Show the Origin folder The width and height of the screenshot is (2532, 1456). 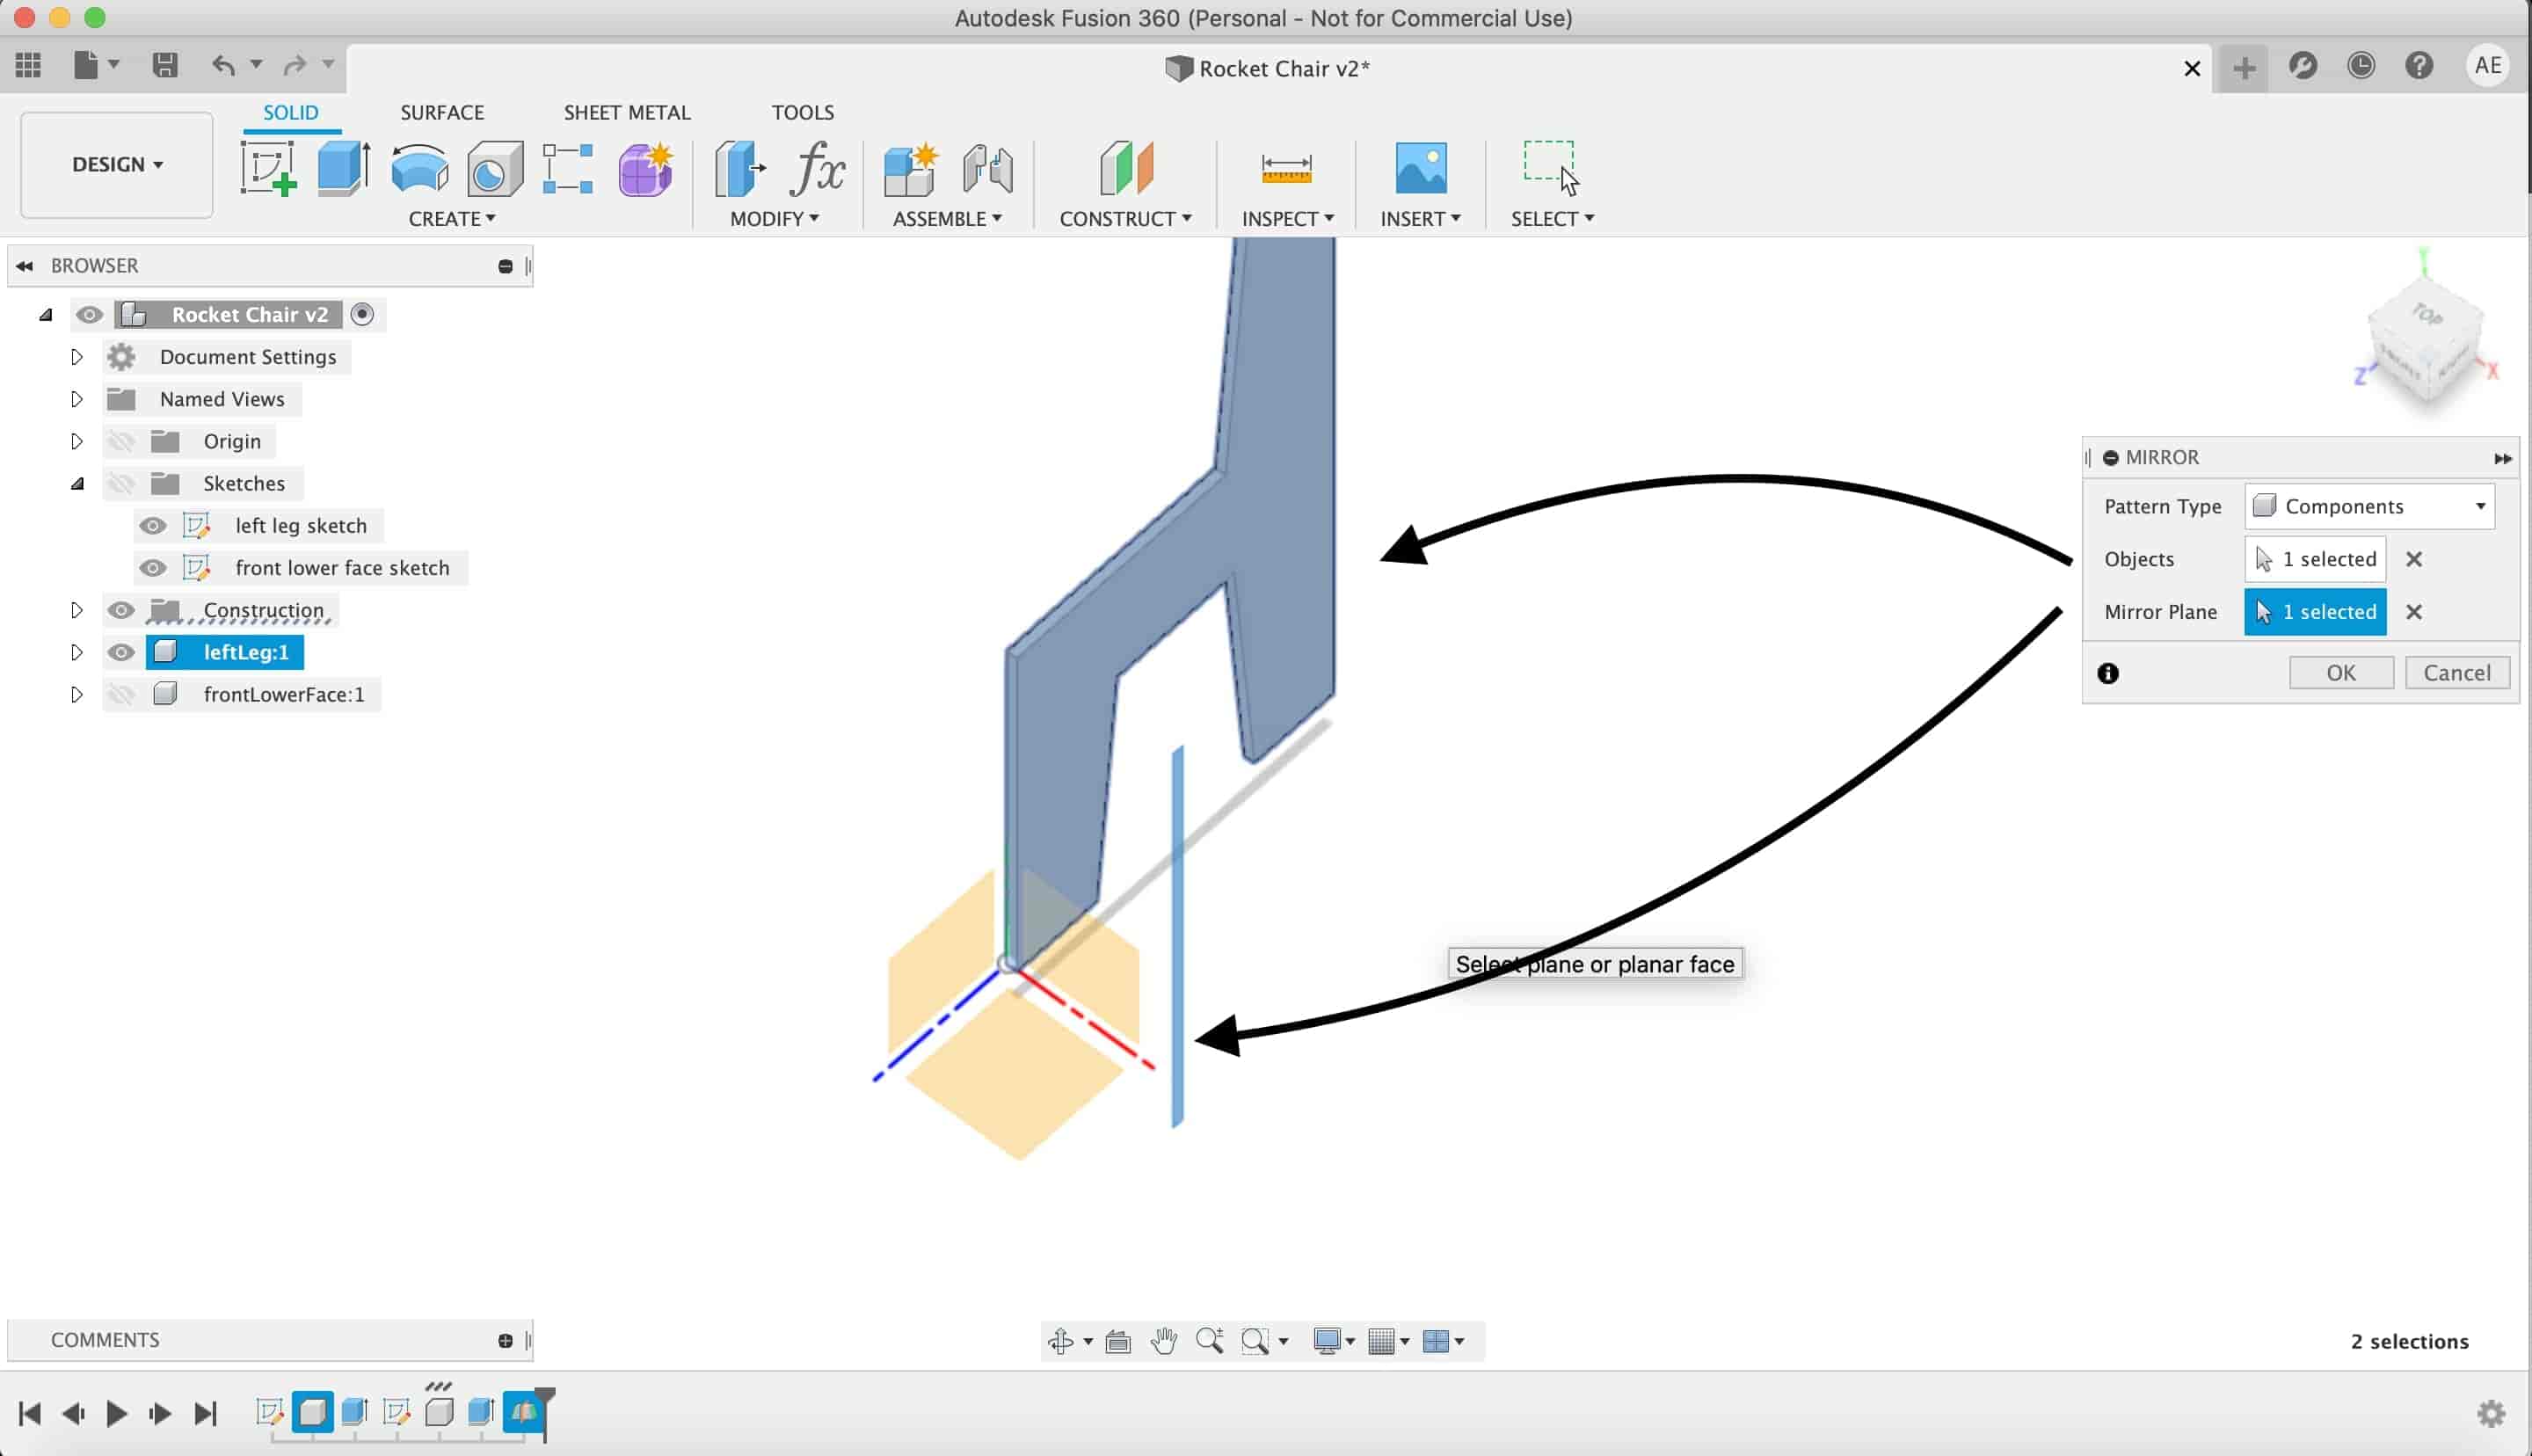[x=121, y=441]
